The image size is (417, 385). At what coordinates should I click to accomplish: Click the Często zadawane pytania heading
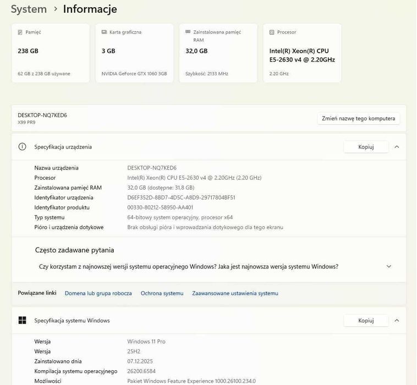tap(74, 250)
